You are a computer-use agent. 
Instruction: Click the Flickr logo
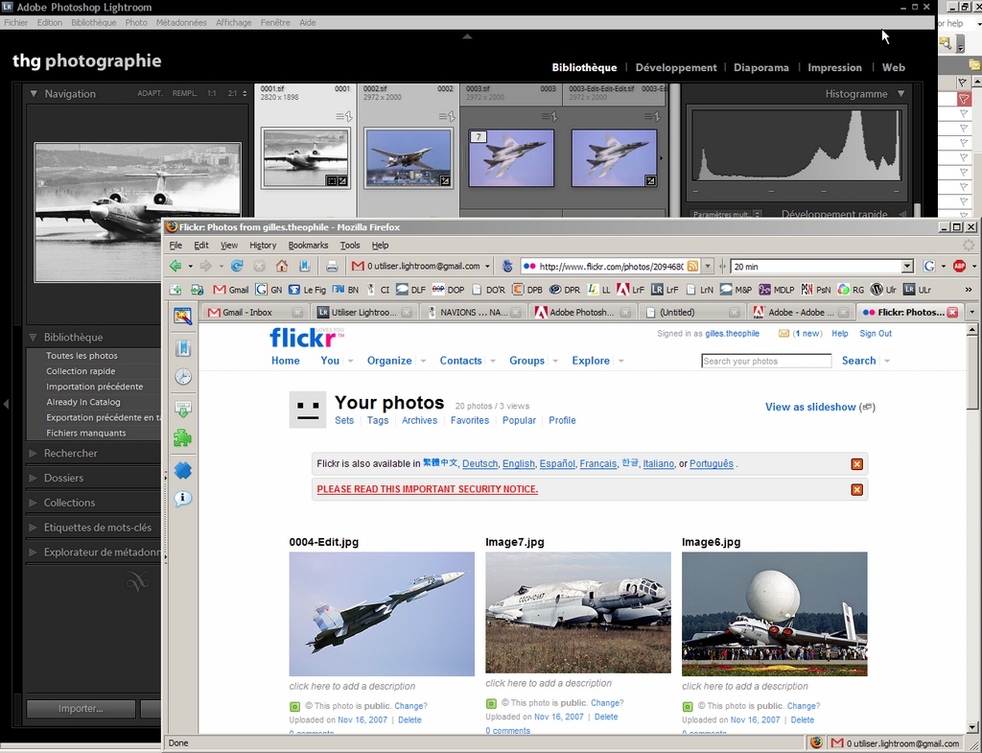[306, 338]
